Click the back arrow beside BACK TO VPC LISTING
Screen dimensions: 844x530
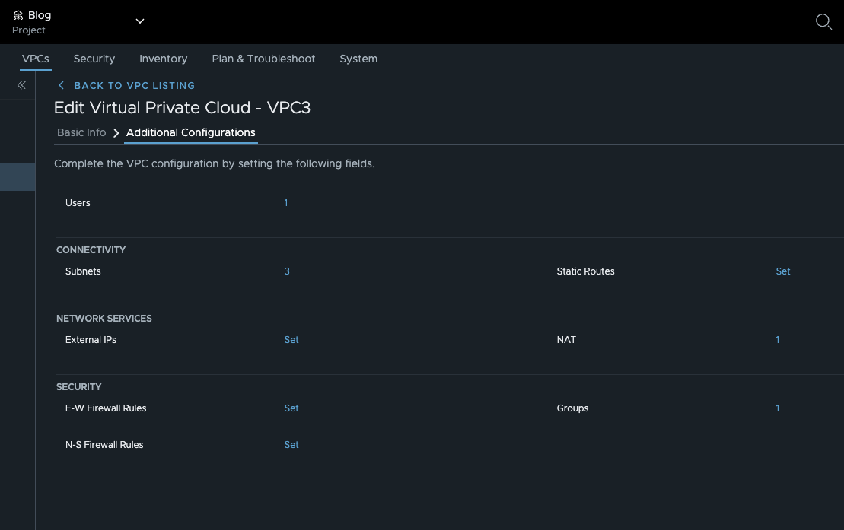point(61,85)
